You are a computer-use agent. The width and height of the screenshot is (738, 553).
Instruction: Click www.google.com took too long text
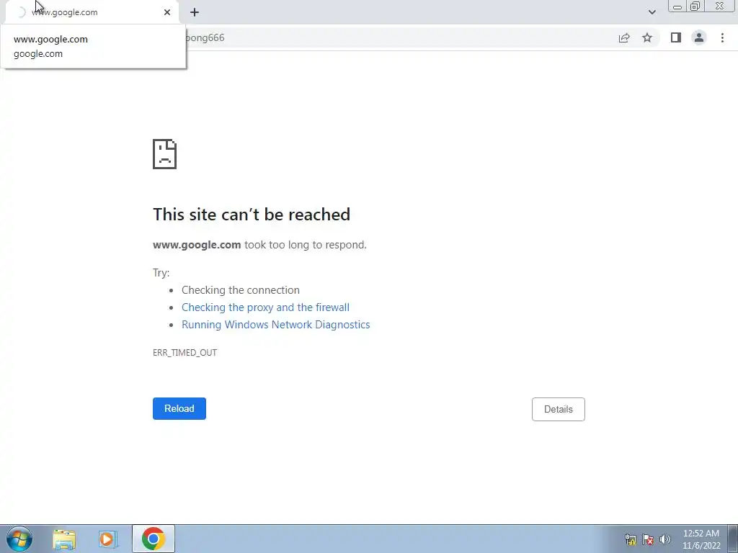point(259,245)
